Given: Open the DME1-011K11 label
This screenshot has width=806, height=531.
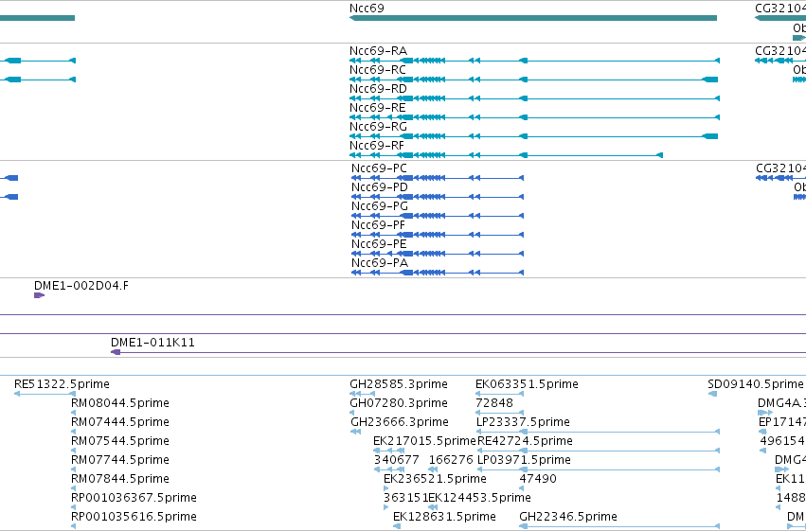Looking at the screenshot, I should point(152,343).
